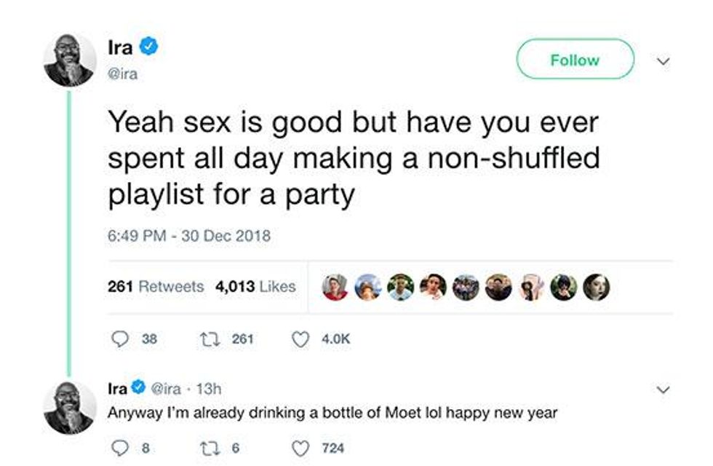Open the @ira handle under the name
Screen dimensions: 713x466
click(x=122, y=74)
